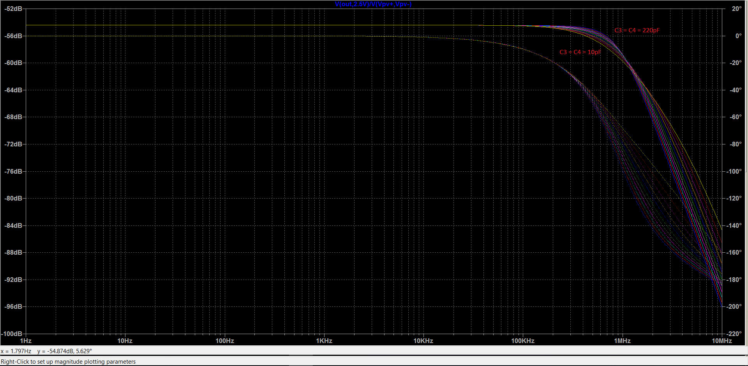748x366 pixels.
Task: Click the -100dB magnitude axis label
Action: (x=12, y=334)
